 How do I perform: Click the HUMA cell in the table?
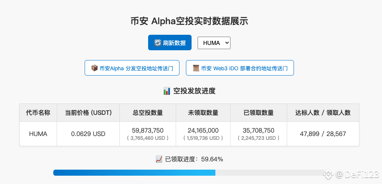38,134
